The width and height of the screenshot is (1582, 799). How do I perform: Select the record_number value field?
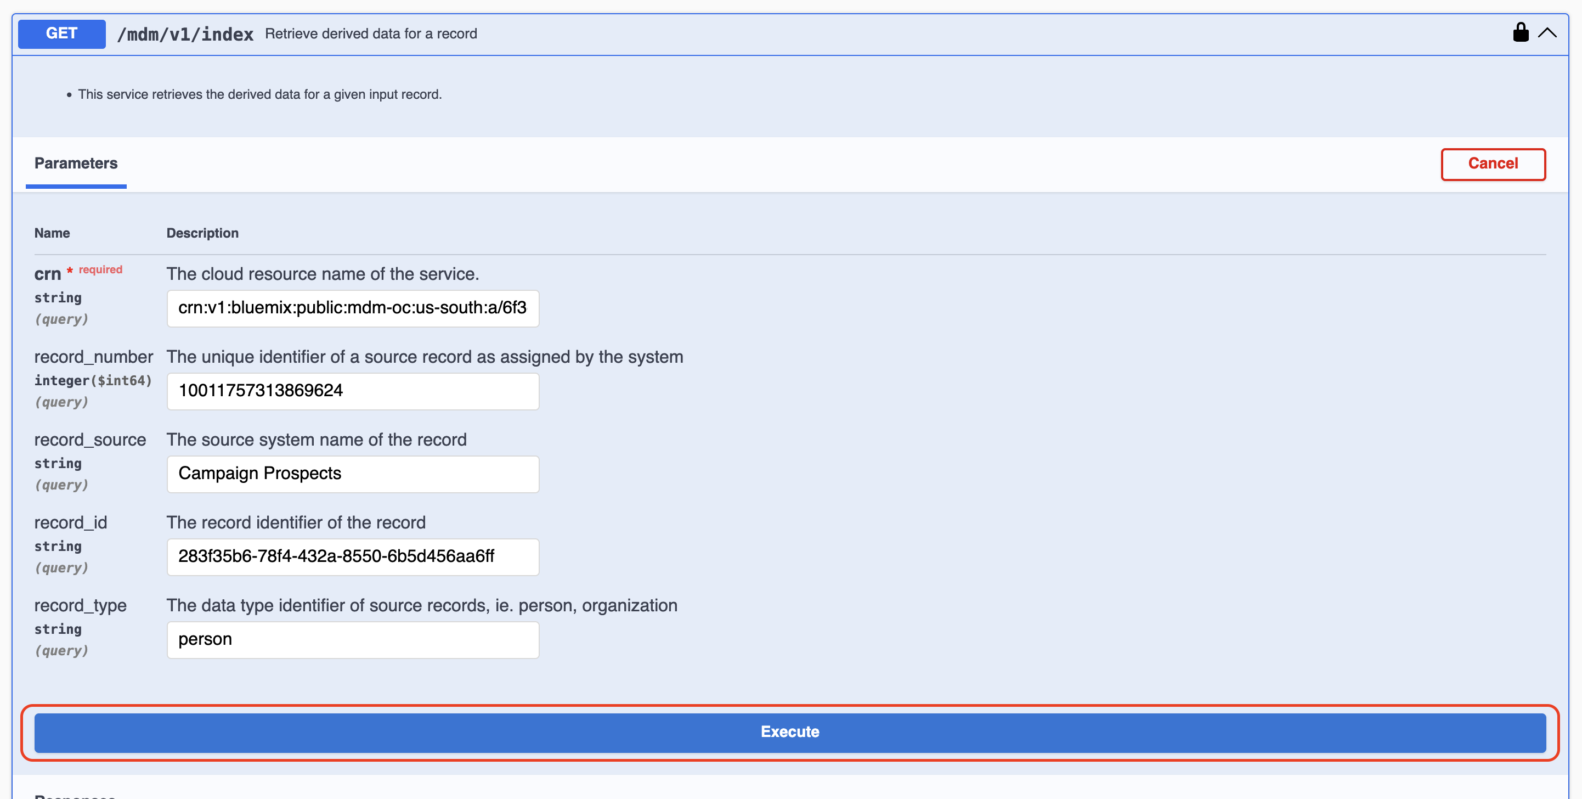pyautogui.click(x=353, y=391)
